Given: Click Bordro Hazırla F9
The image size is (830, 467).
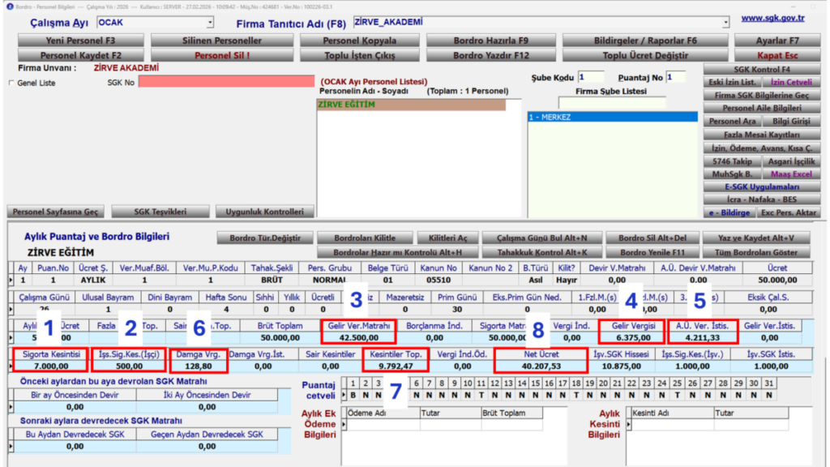Looking at the screenshot, I should [490, 41].
